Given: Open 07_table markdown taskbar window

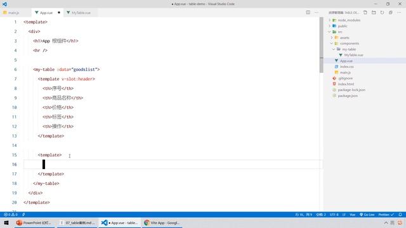Looking at the screenshot, I should pyautogui.click(x=77, y=222).
